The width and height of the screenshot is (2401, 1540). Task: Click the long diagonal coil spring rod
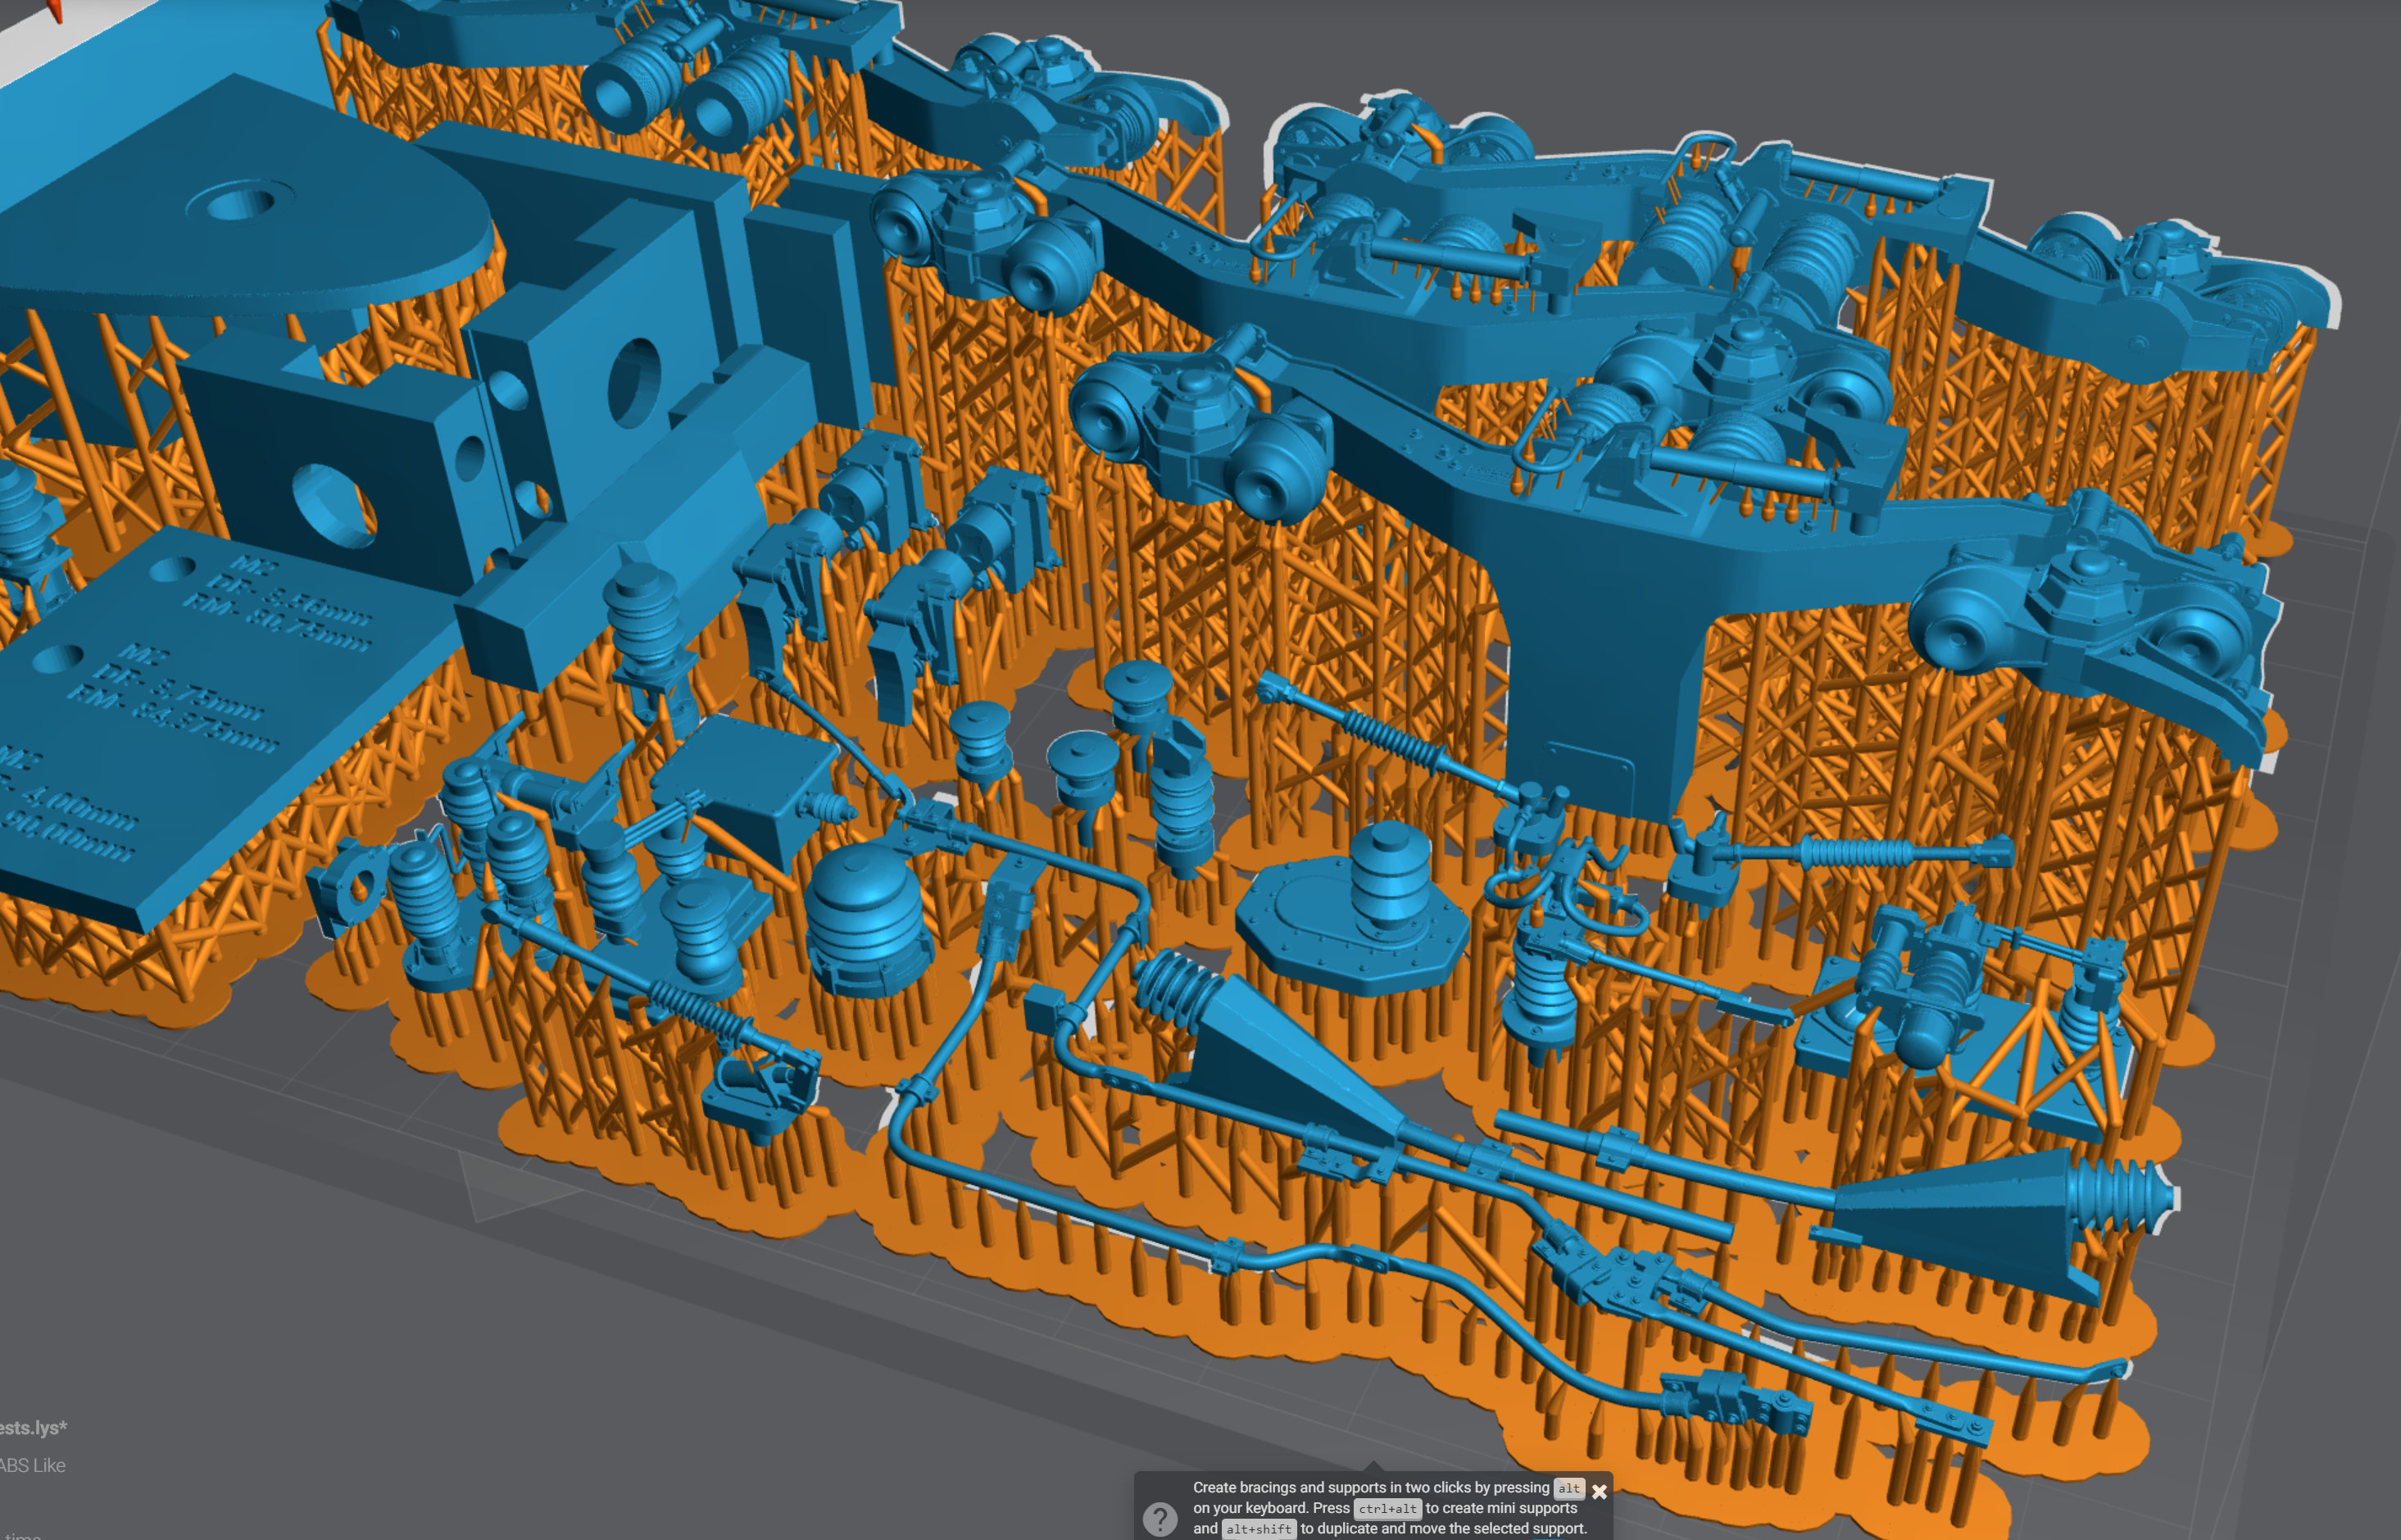[x=1400, y=741]
